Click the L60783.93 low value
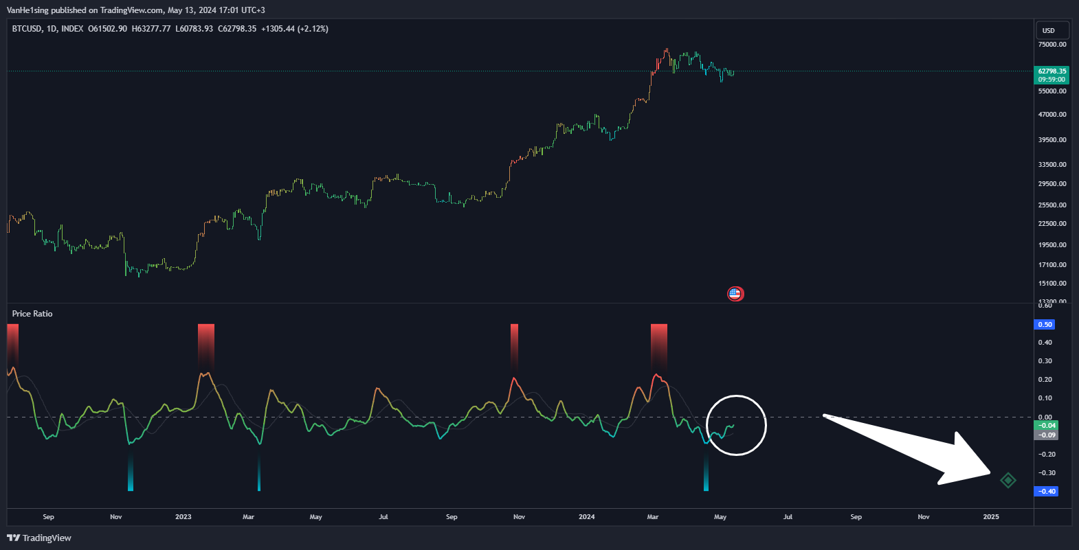This screenshot has width=1079, height=550. tap(194, 29)
